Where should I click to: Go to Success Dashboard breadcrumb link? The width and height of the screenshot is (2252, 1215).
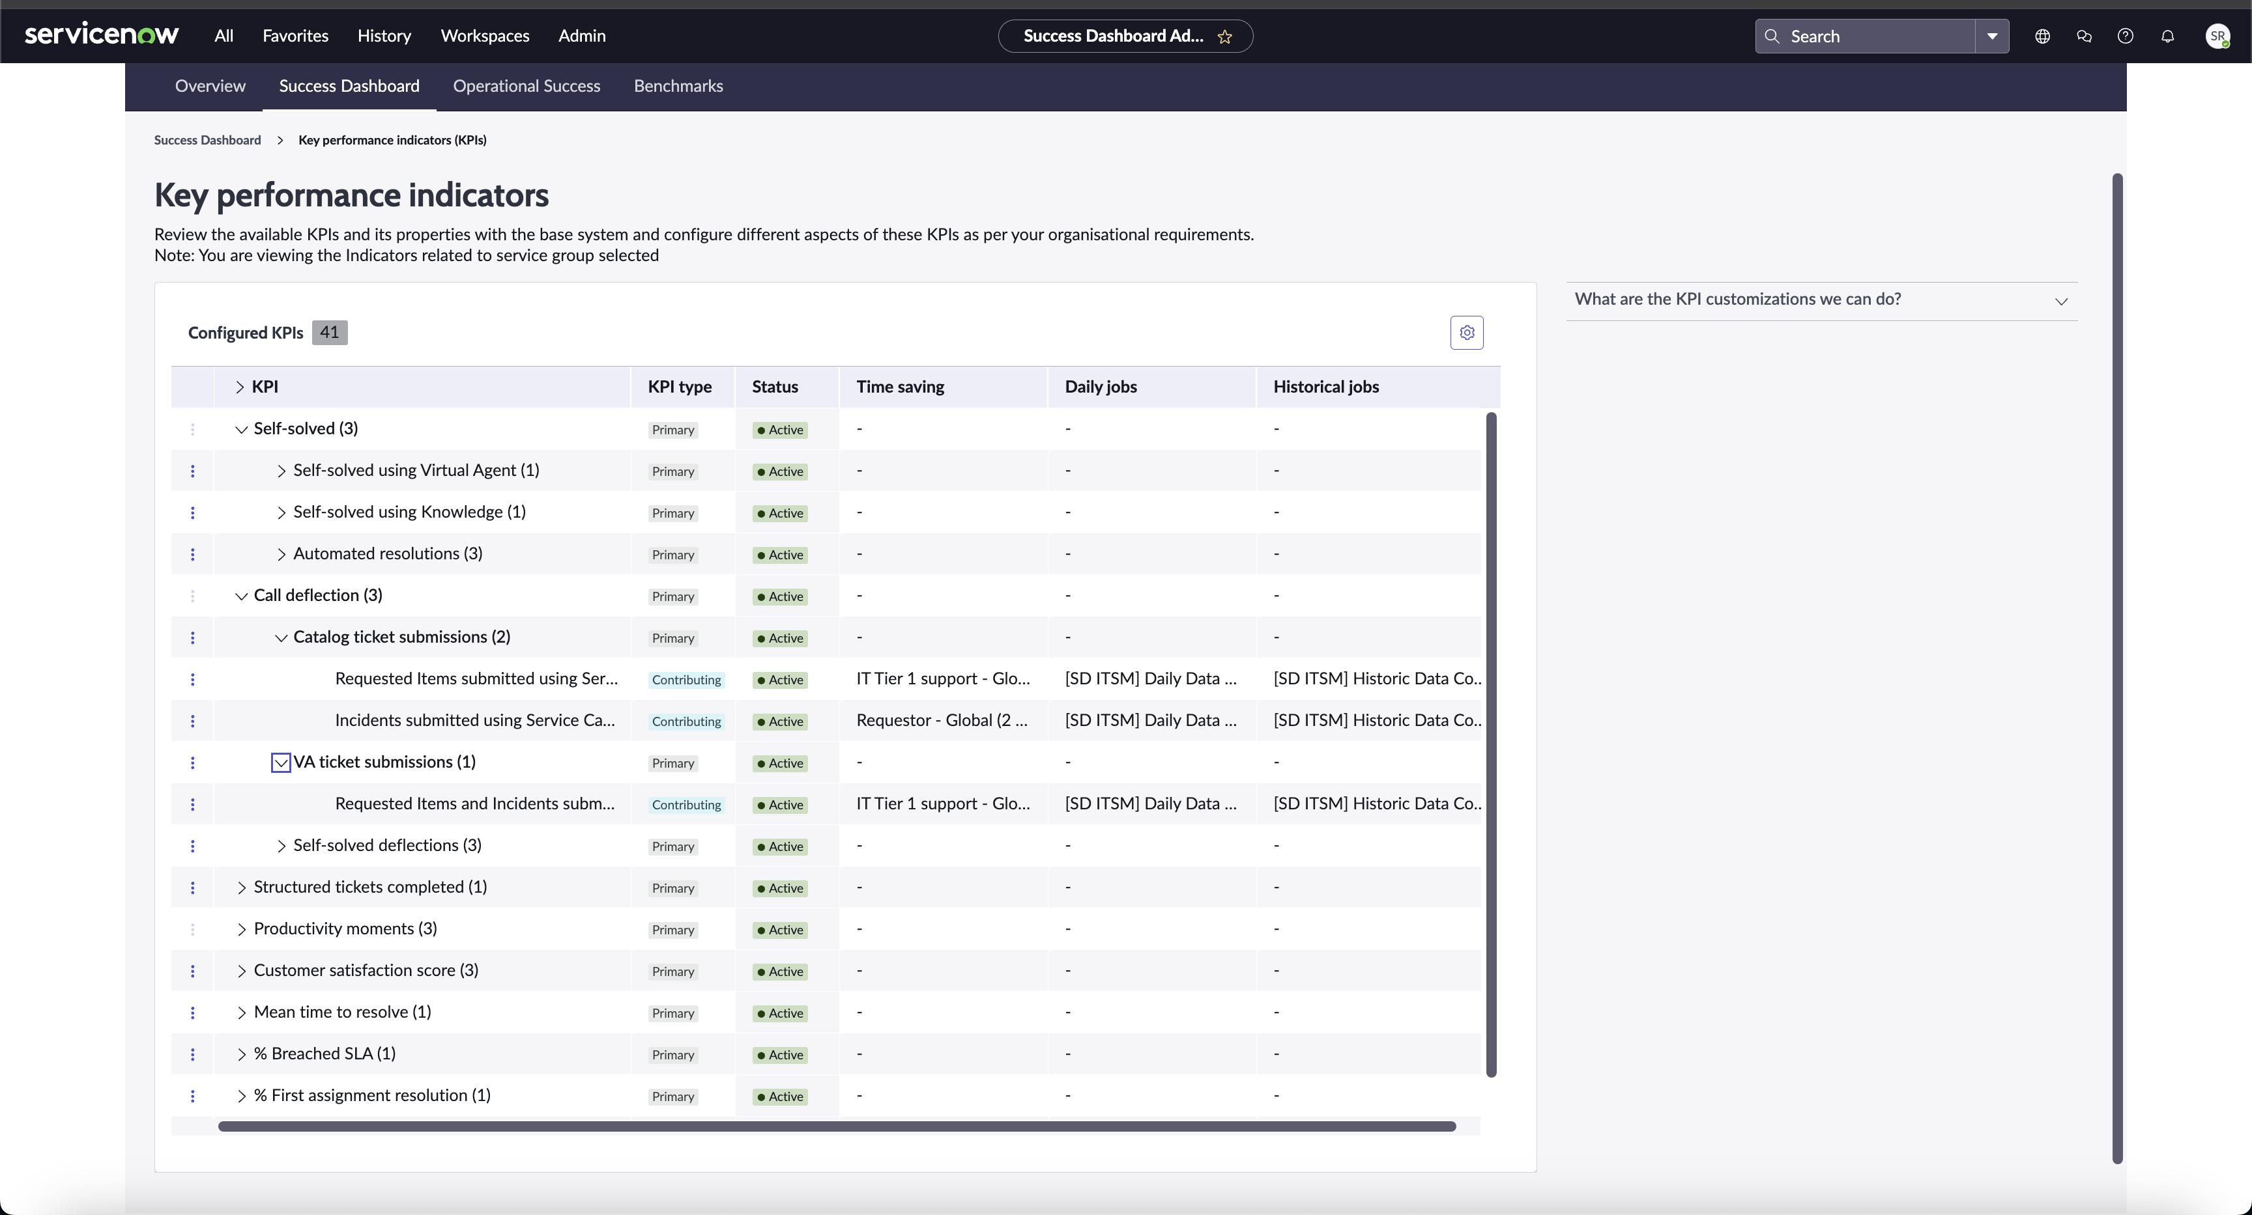(x=207, y=141)
